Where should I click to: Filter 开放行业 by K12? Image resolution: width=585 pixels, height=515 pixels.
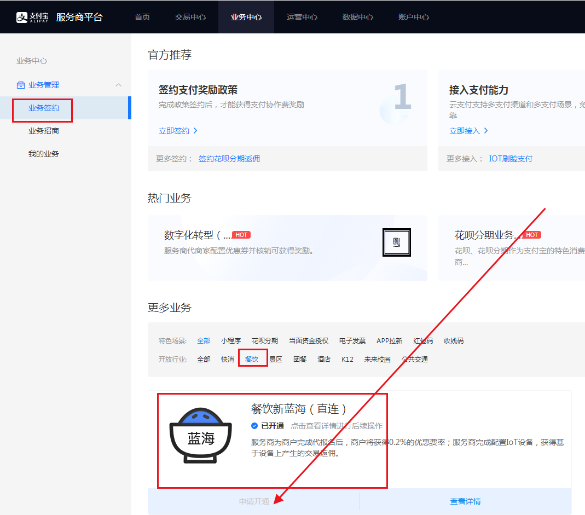pyautogui.click(x=347, y=360)
